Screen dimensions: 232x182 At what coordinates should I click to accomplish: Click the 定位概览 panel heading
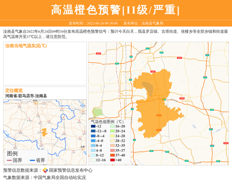click(14, 90)
